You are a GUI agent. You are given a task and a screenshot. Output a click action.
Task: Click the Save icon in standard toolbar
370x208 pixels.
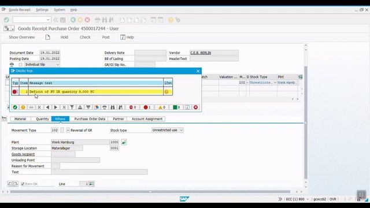[x=63, y=20]
